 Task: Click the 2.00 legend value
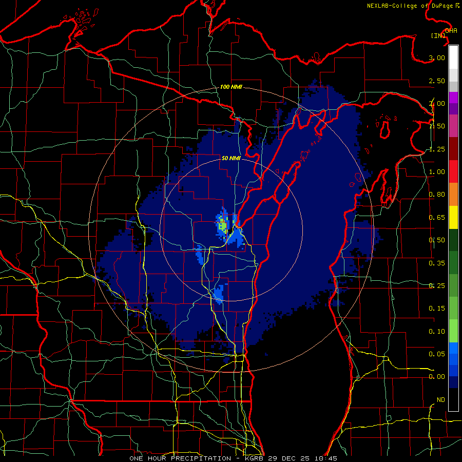point(437,103)
